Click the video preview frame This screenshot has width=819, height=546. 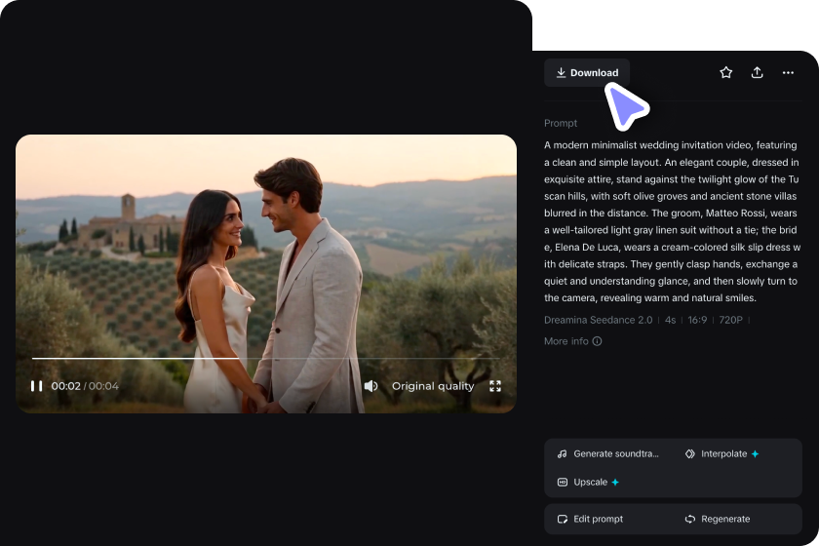[266, 274]
